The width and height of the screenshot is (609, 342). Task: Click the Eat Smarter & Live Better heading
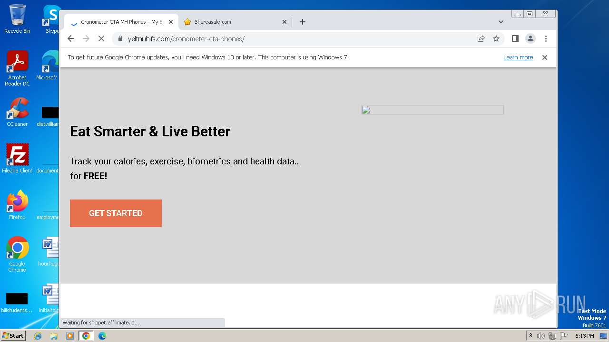pyautogui.click(x=150, y=132)
